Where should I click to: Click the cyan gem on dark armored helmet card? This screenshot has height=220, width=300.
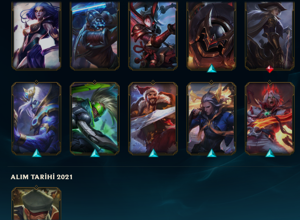pos(211,68)
